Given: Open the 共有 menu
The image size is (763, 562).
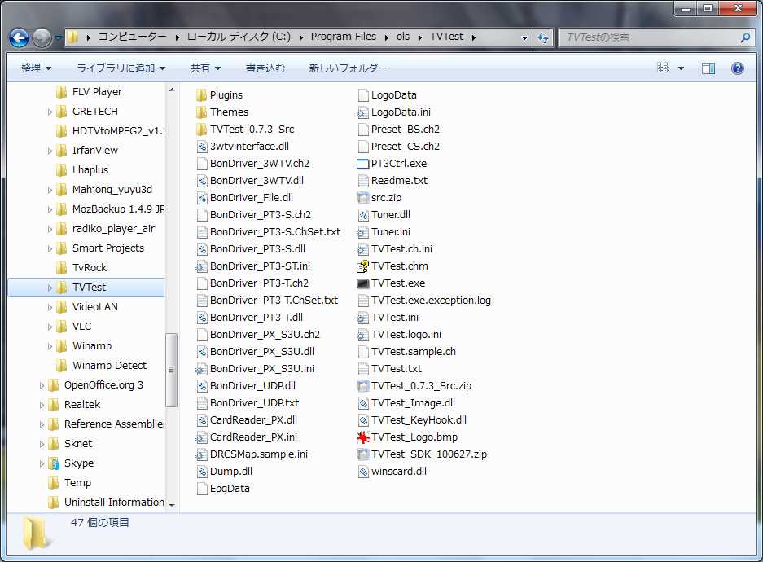Looking at the screenshot, I should [x=205, y=68].
